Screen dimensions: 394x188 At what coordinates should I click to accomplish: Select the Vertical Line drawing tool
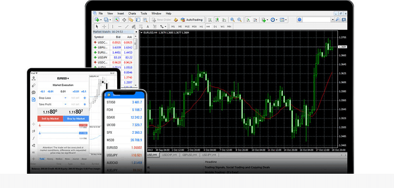pyautogui.click(x=113, y=27)
